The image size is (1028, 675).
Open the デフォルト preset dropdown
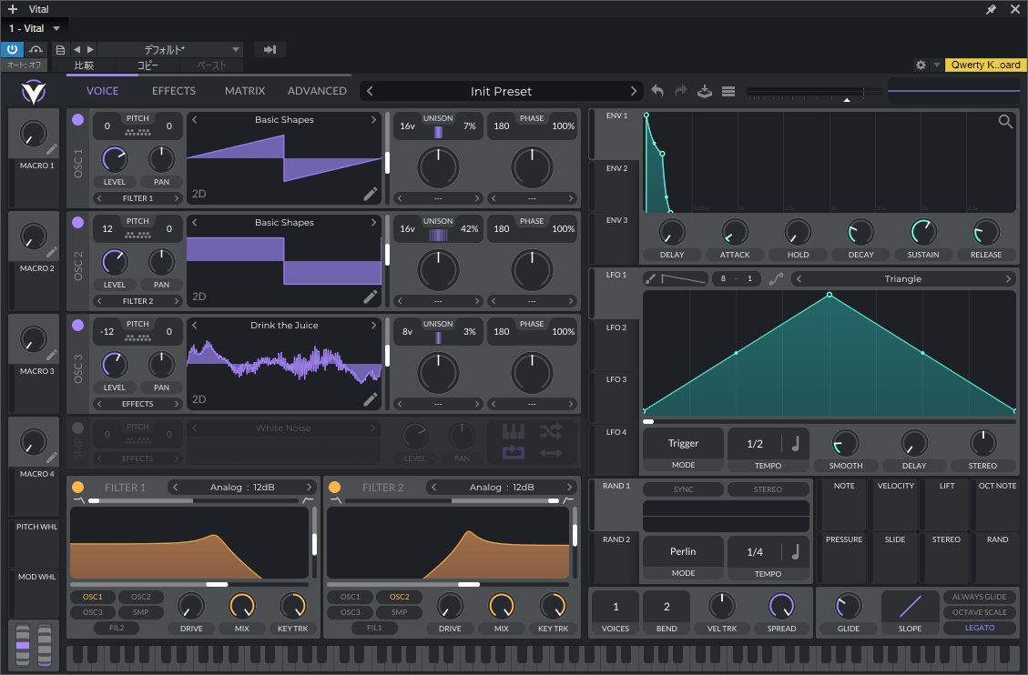tap(169, 50)
